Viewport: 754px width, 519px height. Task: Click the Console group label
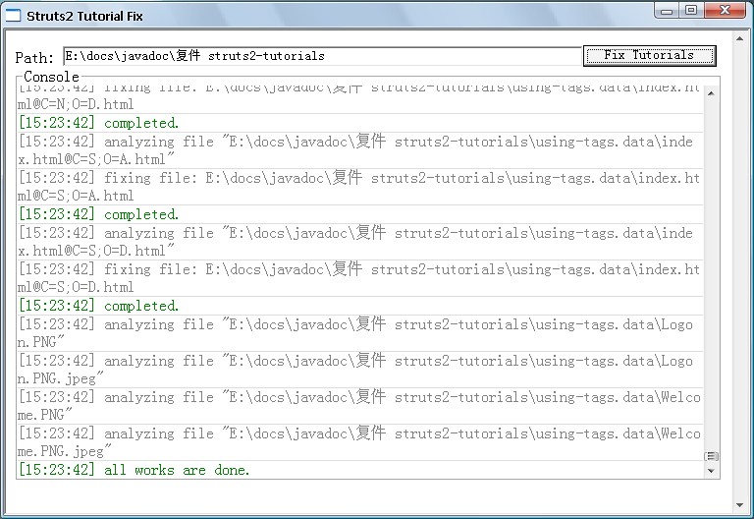pyautogui.click(x=51, y=77)
